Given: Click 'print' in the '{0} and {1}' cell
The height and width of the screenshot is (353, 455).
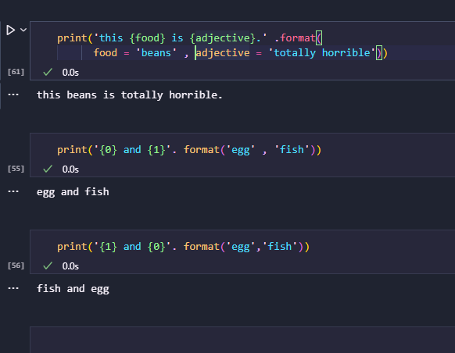Looking at the screenshot, I should click(x=72, y=150).
